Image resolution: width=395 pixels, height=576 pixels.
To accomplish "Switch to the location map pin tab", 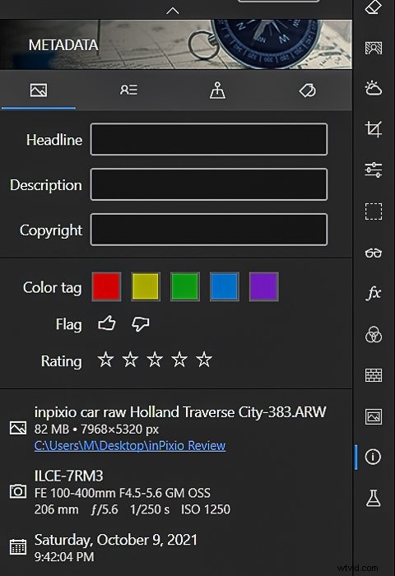I will (x=218, y=90).
